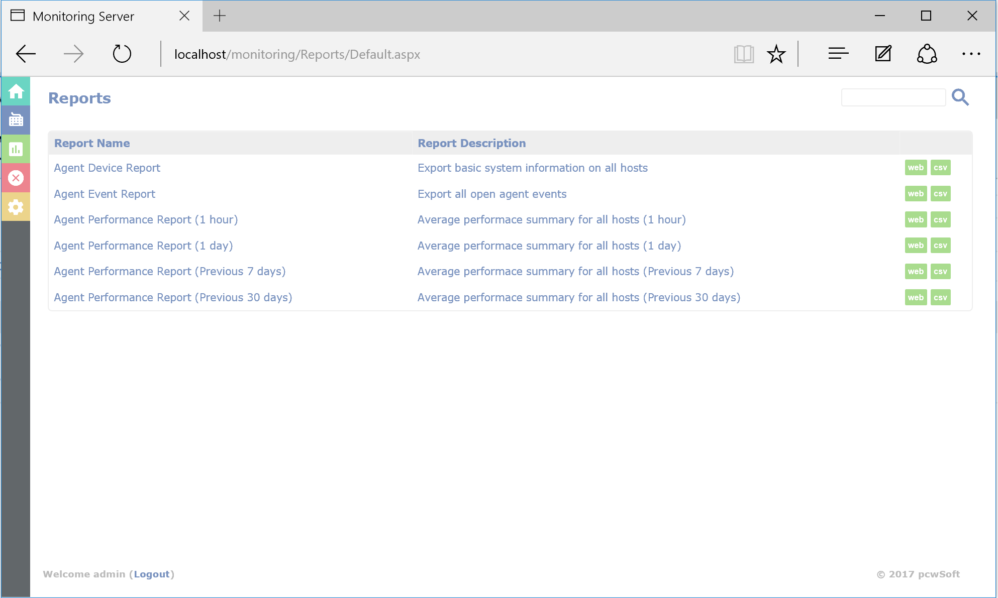Click the reports search input field
Image resolution: width=998 pixels, height=598 pixels.
[x=893, y=97]
